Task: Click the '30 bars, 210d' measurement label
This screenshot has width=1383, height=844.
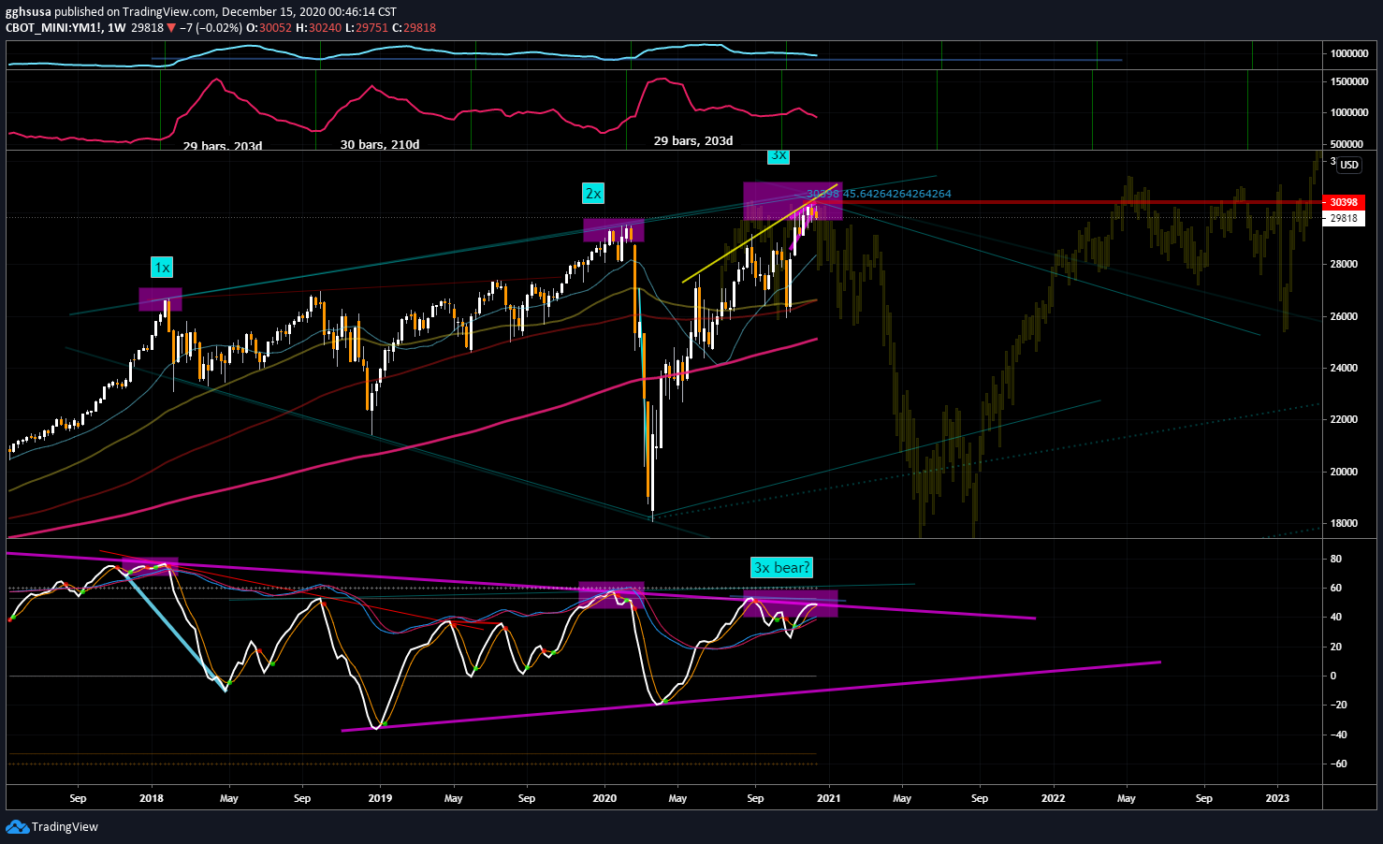Action: 380,144
